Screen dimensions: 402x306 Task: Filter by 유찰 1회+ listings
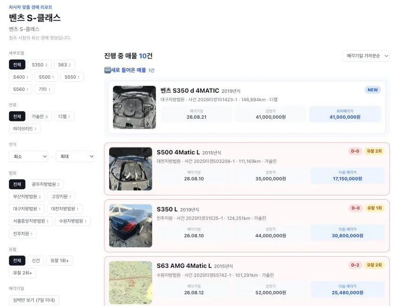tap(60, 260)
